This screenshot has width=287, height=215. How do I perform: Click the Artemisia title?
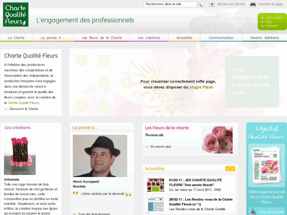(x=11, y=179)
